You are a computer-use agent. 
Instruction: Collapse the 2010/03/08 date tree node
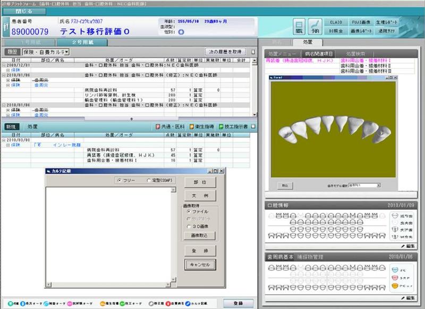point(3,140)
